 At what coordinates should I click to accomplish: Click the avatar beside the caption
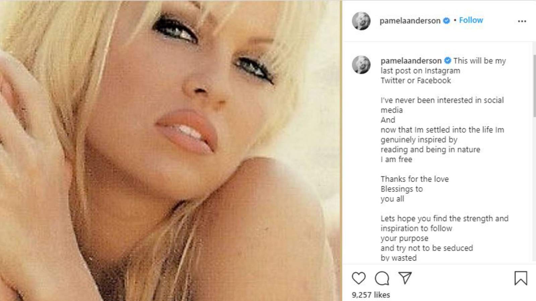point(361,65)
